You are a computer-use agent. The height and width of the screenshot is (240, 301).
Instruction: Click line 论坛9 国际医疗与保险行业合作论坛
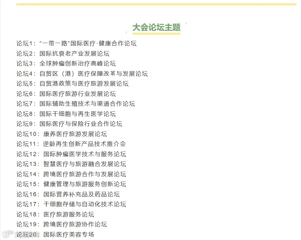(69, 124)
